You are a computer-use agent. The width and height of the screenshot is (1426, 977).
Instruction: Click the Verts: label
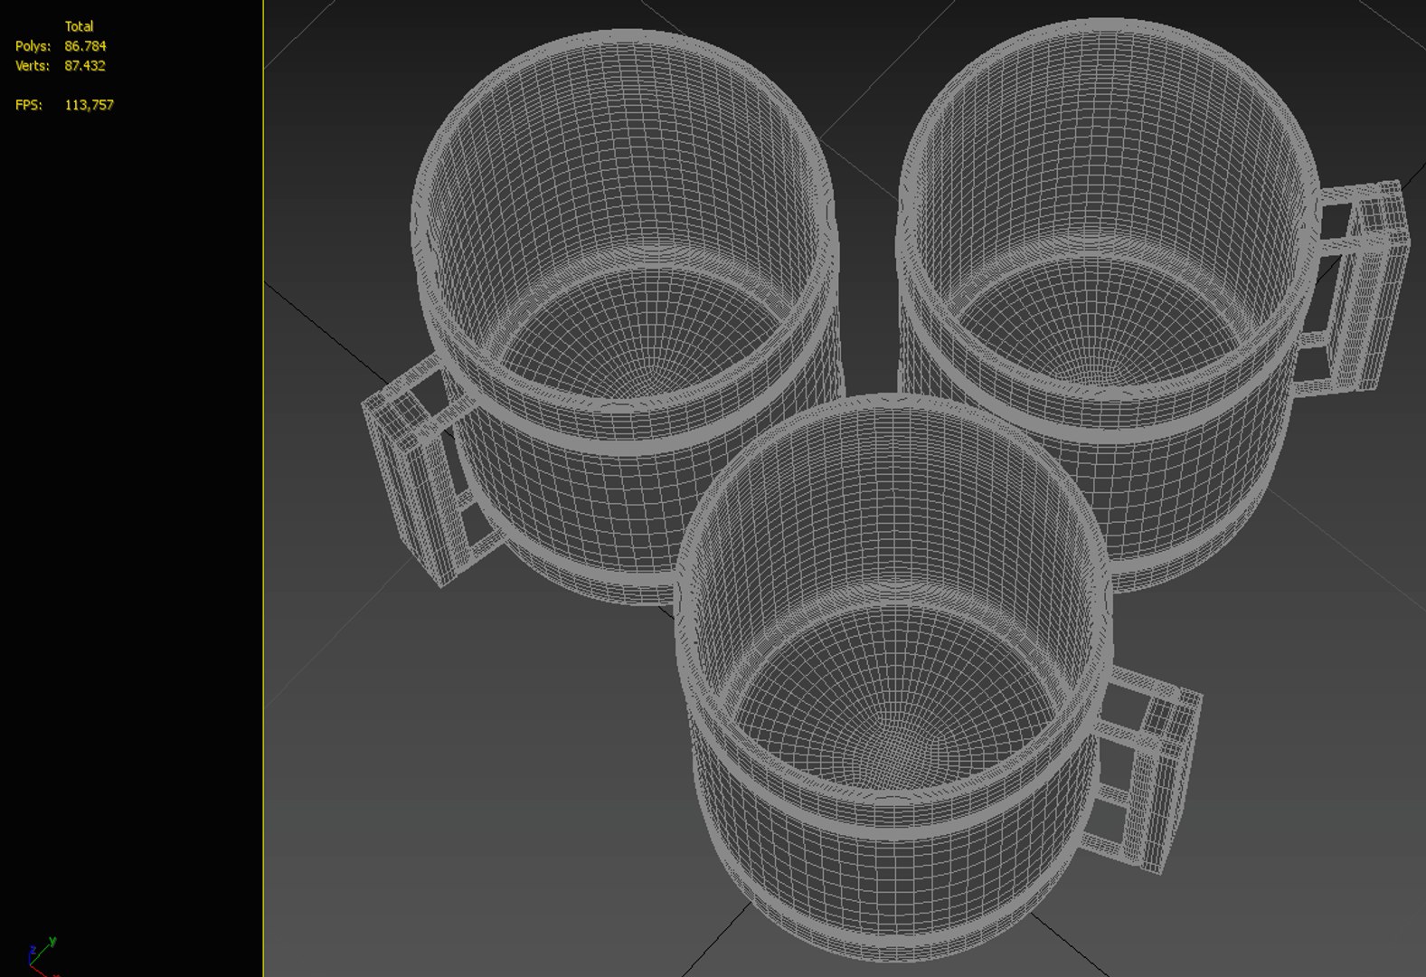[x=33, y=66]
